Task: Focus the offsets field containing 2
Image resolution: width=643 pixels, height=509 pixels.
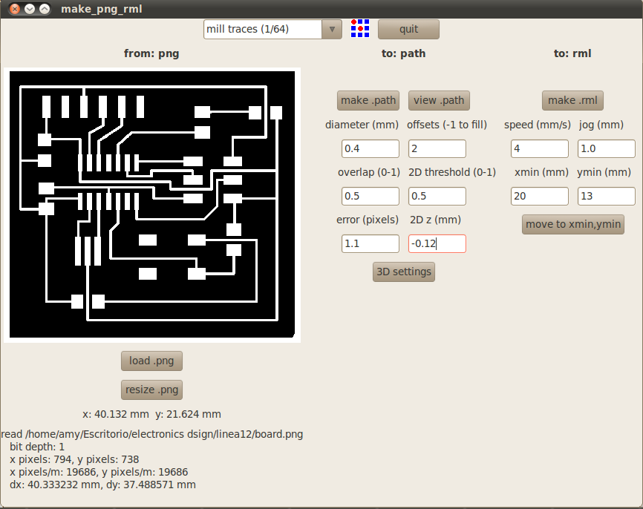Action: click(437, 148)
